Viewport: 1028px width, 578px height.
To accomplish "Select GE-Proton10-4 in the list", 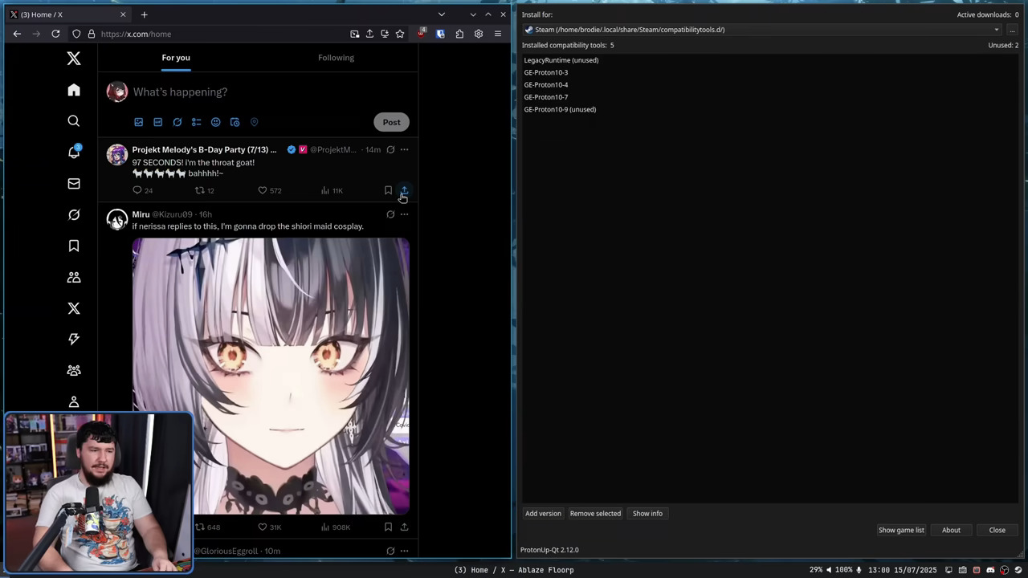I will tap(546, 84).
